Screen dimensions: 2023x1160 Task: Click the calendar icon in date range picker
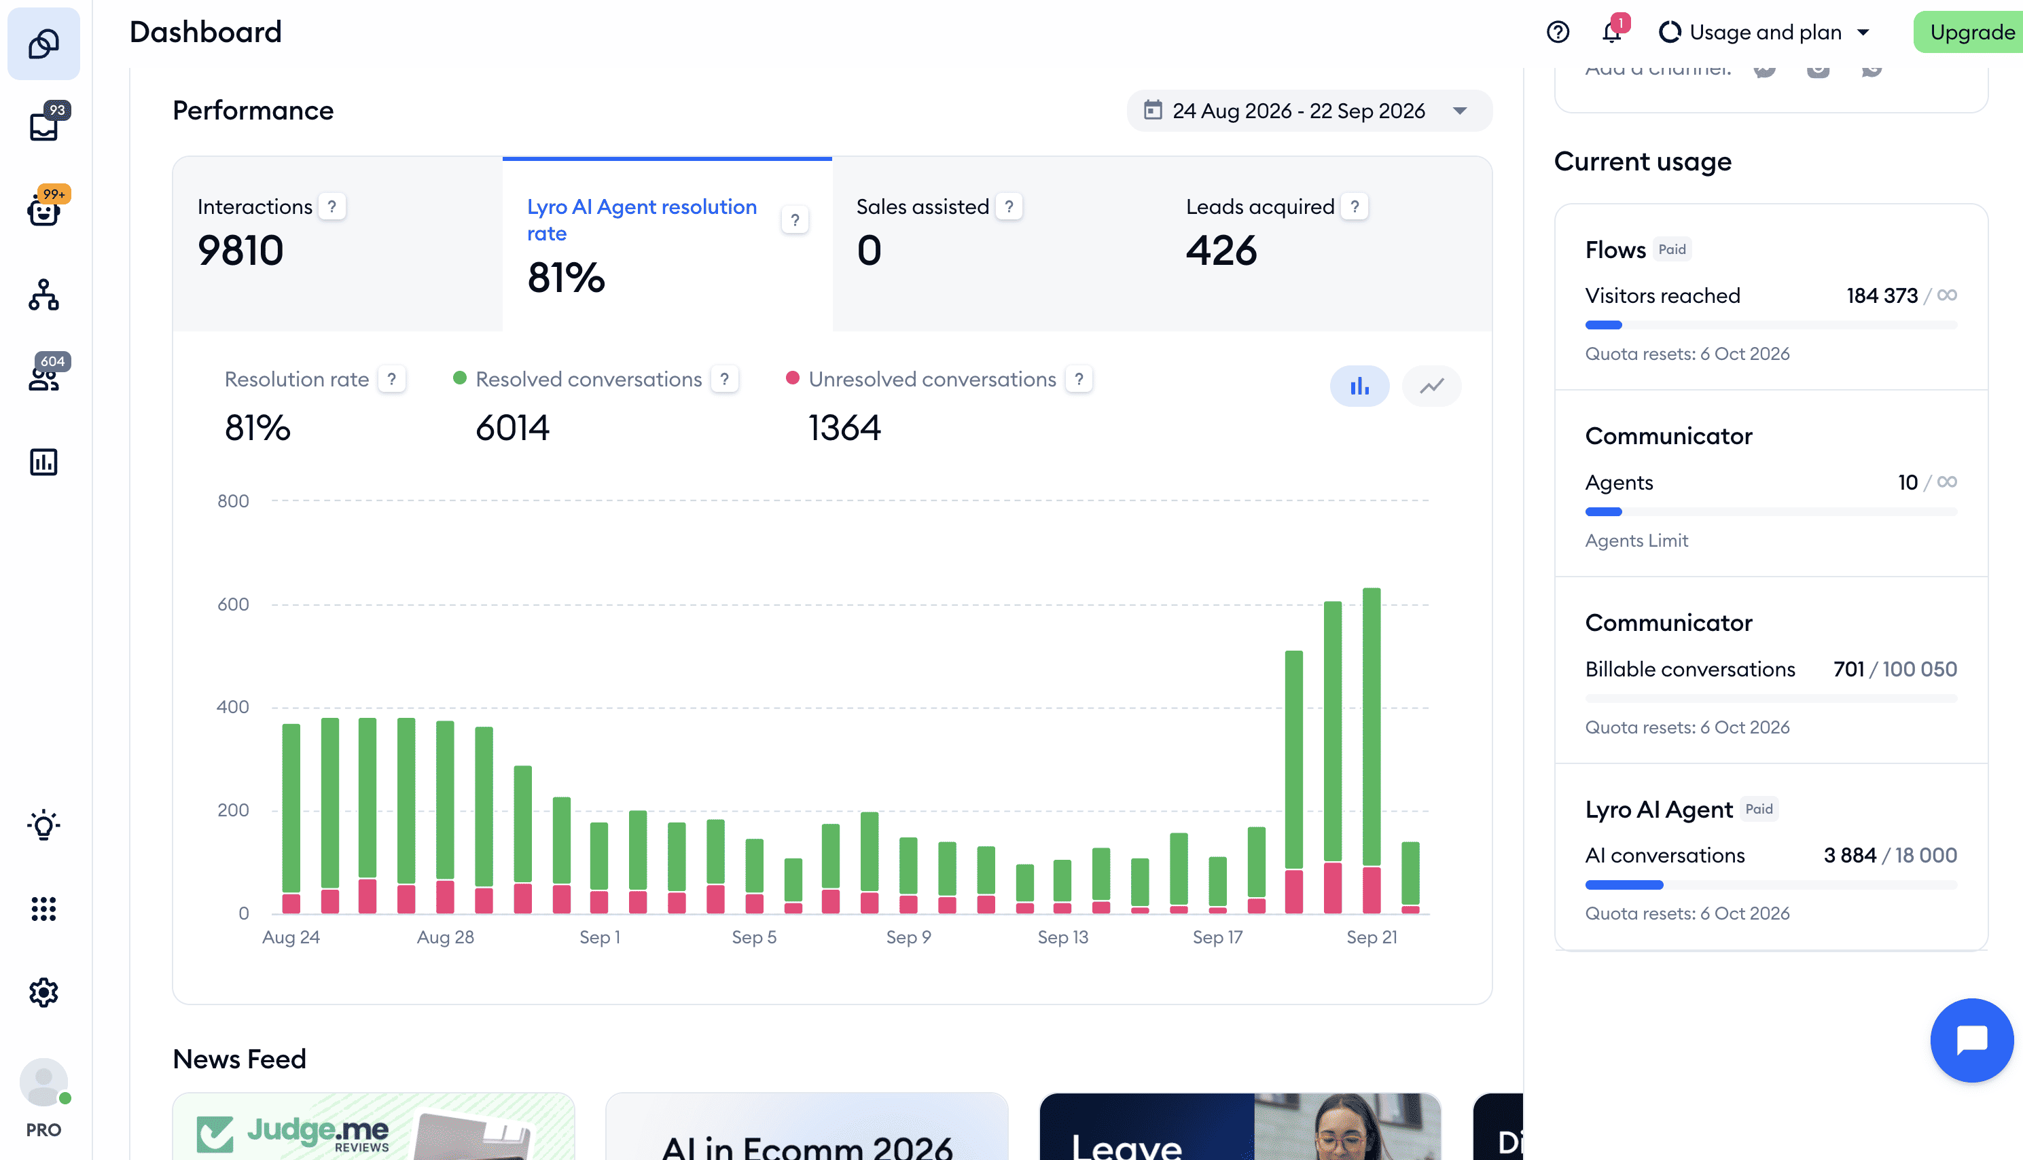(1152, 110)
